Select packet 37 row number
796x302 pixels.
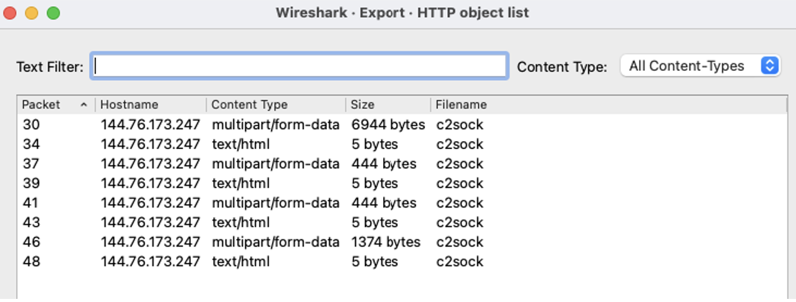pos(31,163)
